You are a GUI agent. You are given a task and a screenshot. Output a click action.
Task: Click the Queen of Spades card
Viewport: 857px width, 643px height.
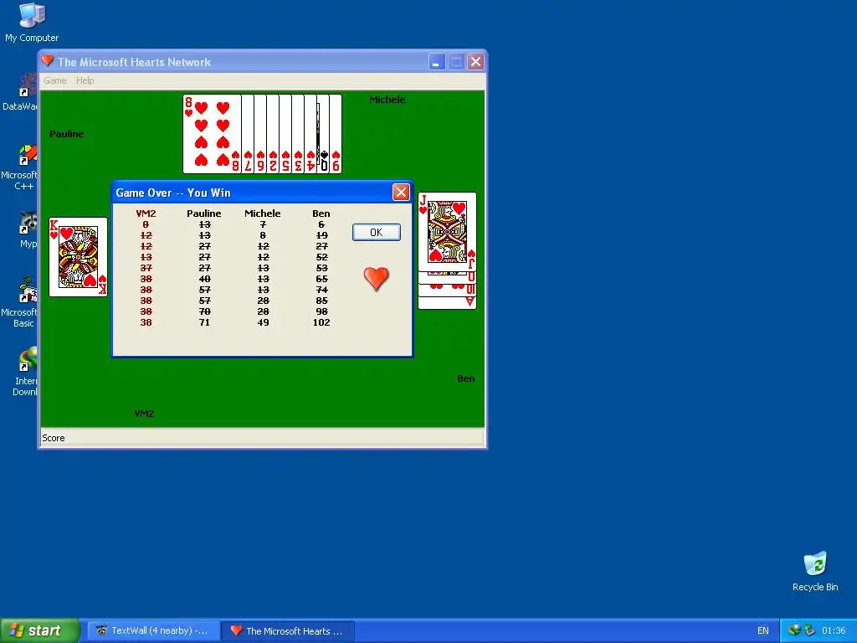pos(323,134)
